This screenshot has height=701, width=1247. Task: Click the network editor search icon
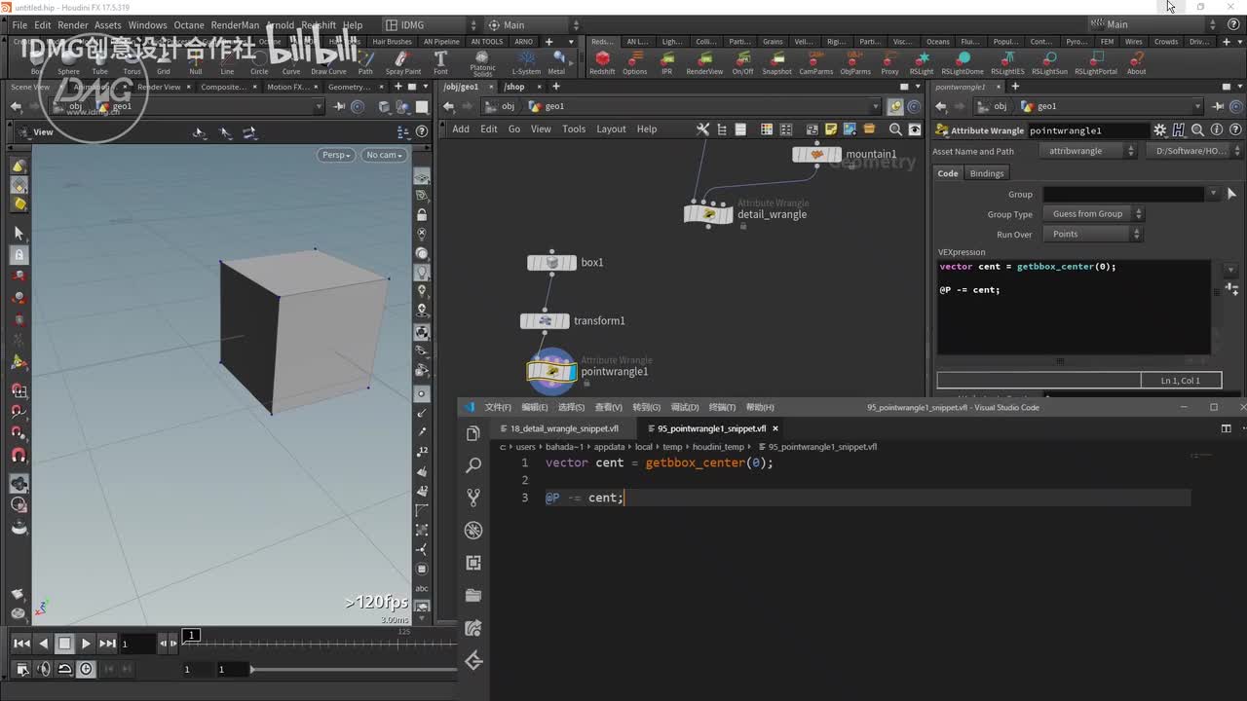(x=894, y=129)
